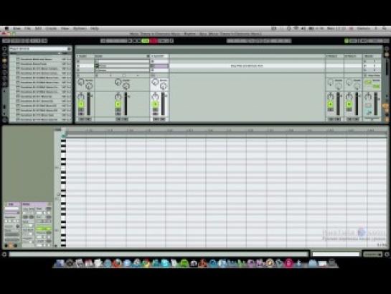Open the Help menu
Viewport: 391px width, 294px height.
(94, 29)
